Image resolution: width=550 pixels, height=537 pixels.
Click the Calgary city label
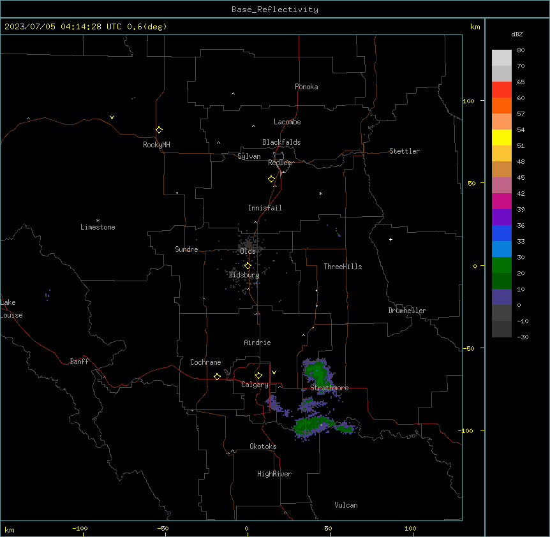pyautogui.click(x=255, y=385)
